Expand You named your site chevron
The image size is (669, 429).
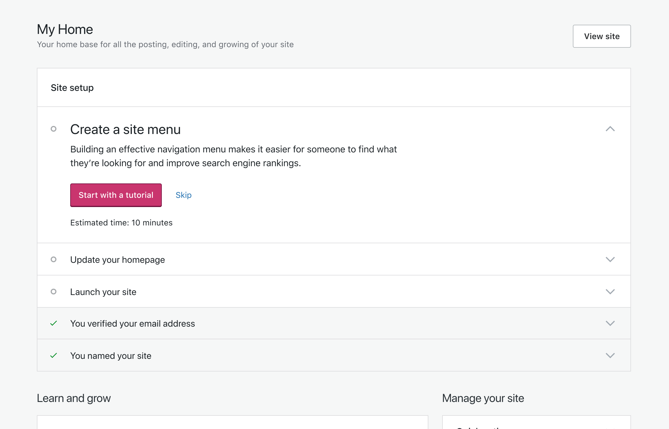coord(610,355)
